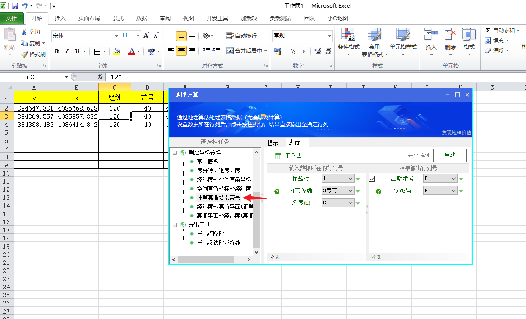Click the font color red A
Screen dimensions: 526x319
(132, 51)
